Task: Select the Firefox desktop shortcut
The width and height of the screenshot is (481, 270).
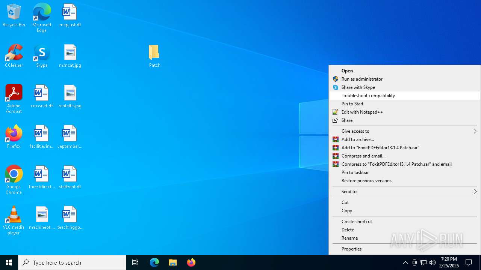Action: point(14,137)
